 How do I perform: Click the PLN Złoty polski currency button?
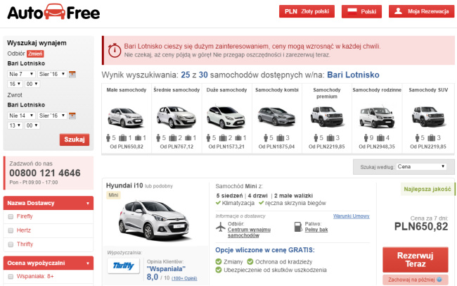[307, 11]
